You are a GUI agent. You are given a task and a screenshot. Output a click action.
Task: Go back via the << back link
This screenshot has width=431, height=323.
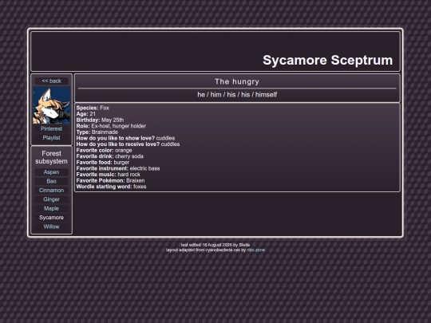coord(51,81)
